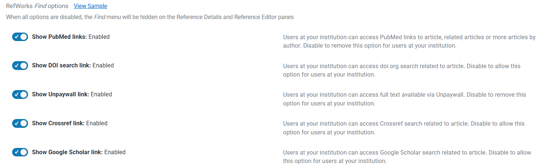Switch off Show Google Scholar link

point(20,152)
